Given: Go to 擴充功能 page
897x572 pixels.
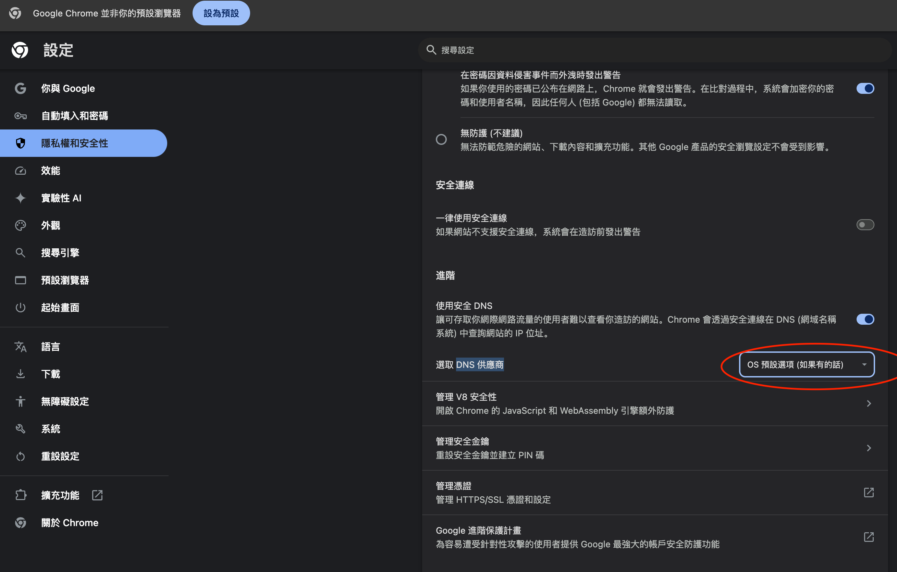Looking at the screenshot, I should (x=84, y=495).
